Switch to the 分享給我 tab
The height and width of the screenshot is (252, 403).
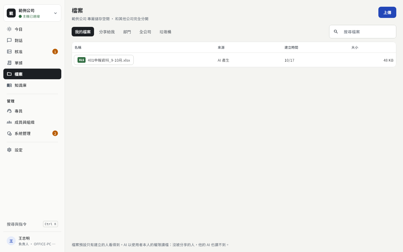pyautogui.click(x=107, y=32)
